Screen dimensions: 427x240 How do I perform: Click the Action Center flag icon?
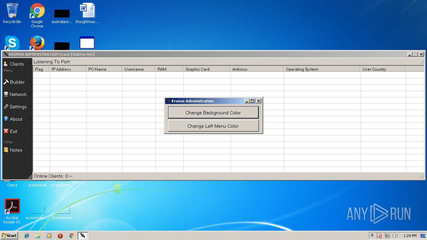379,236
